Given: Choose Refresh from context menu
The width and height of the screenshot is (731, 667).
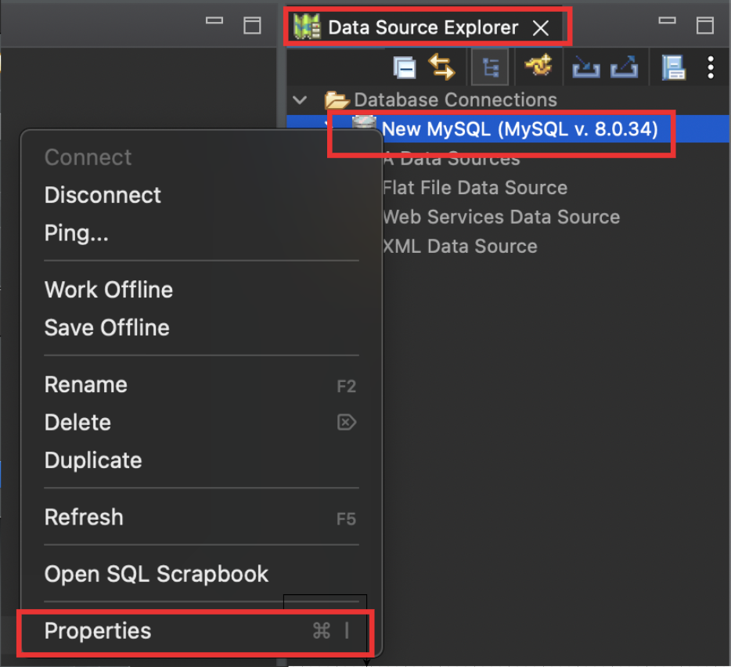Looking at the screenshot, I should (x=201, y=517).
